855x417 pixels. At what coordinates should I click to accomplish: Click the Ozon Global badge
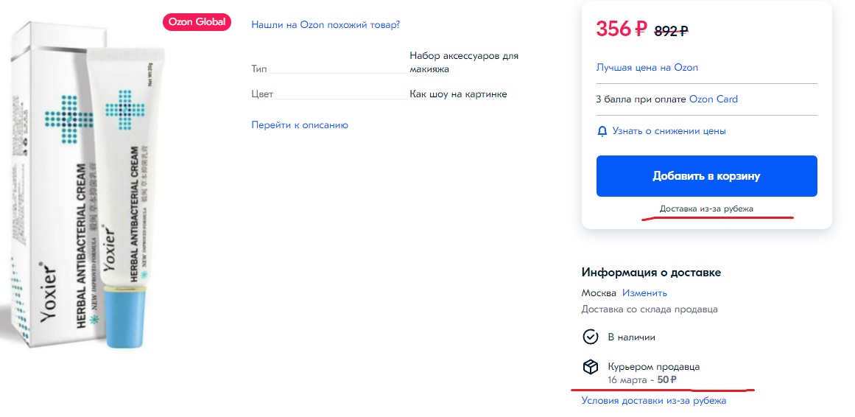(197, 22)
